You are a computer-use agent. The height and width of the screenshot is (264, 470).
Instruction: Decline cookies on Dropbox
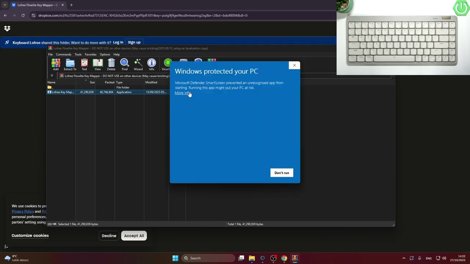(109, 236)
